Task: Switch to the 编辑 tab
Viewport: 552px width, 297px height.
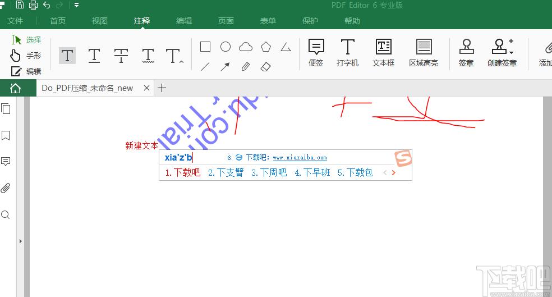Action: pos(184,21)
